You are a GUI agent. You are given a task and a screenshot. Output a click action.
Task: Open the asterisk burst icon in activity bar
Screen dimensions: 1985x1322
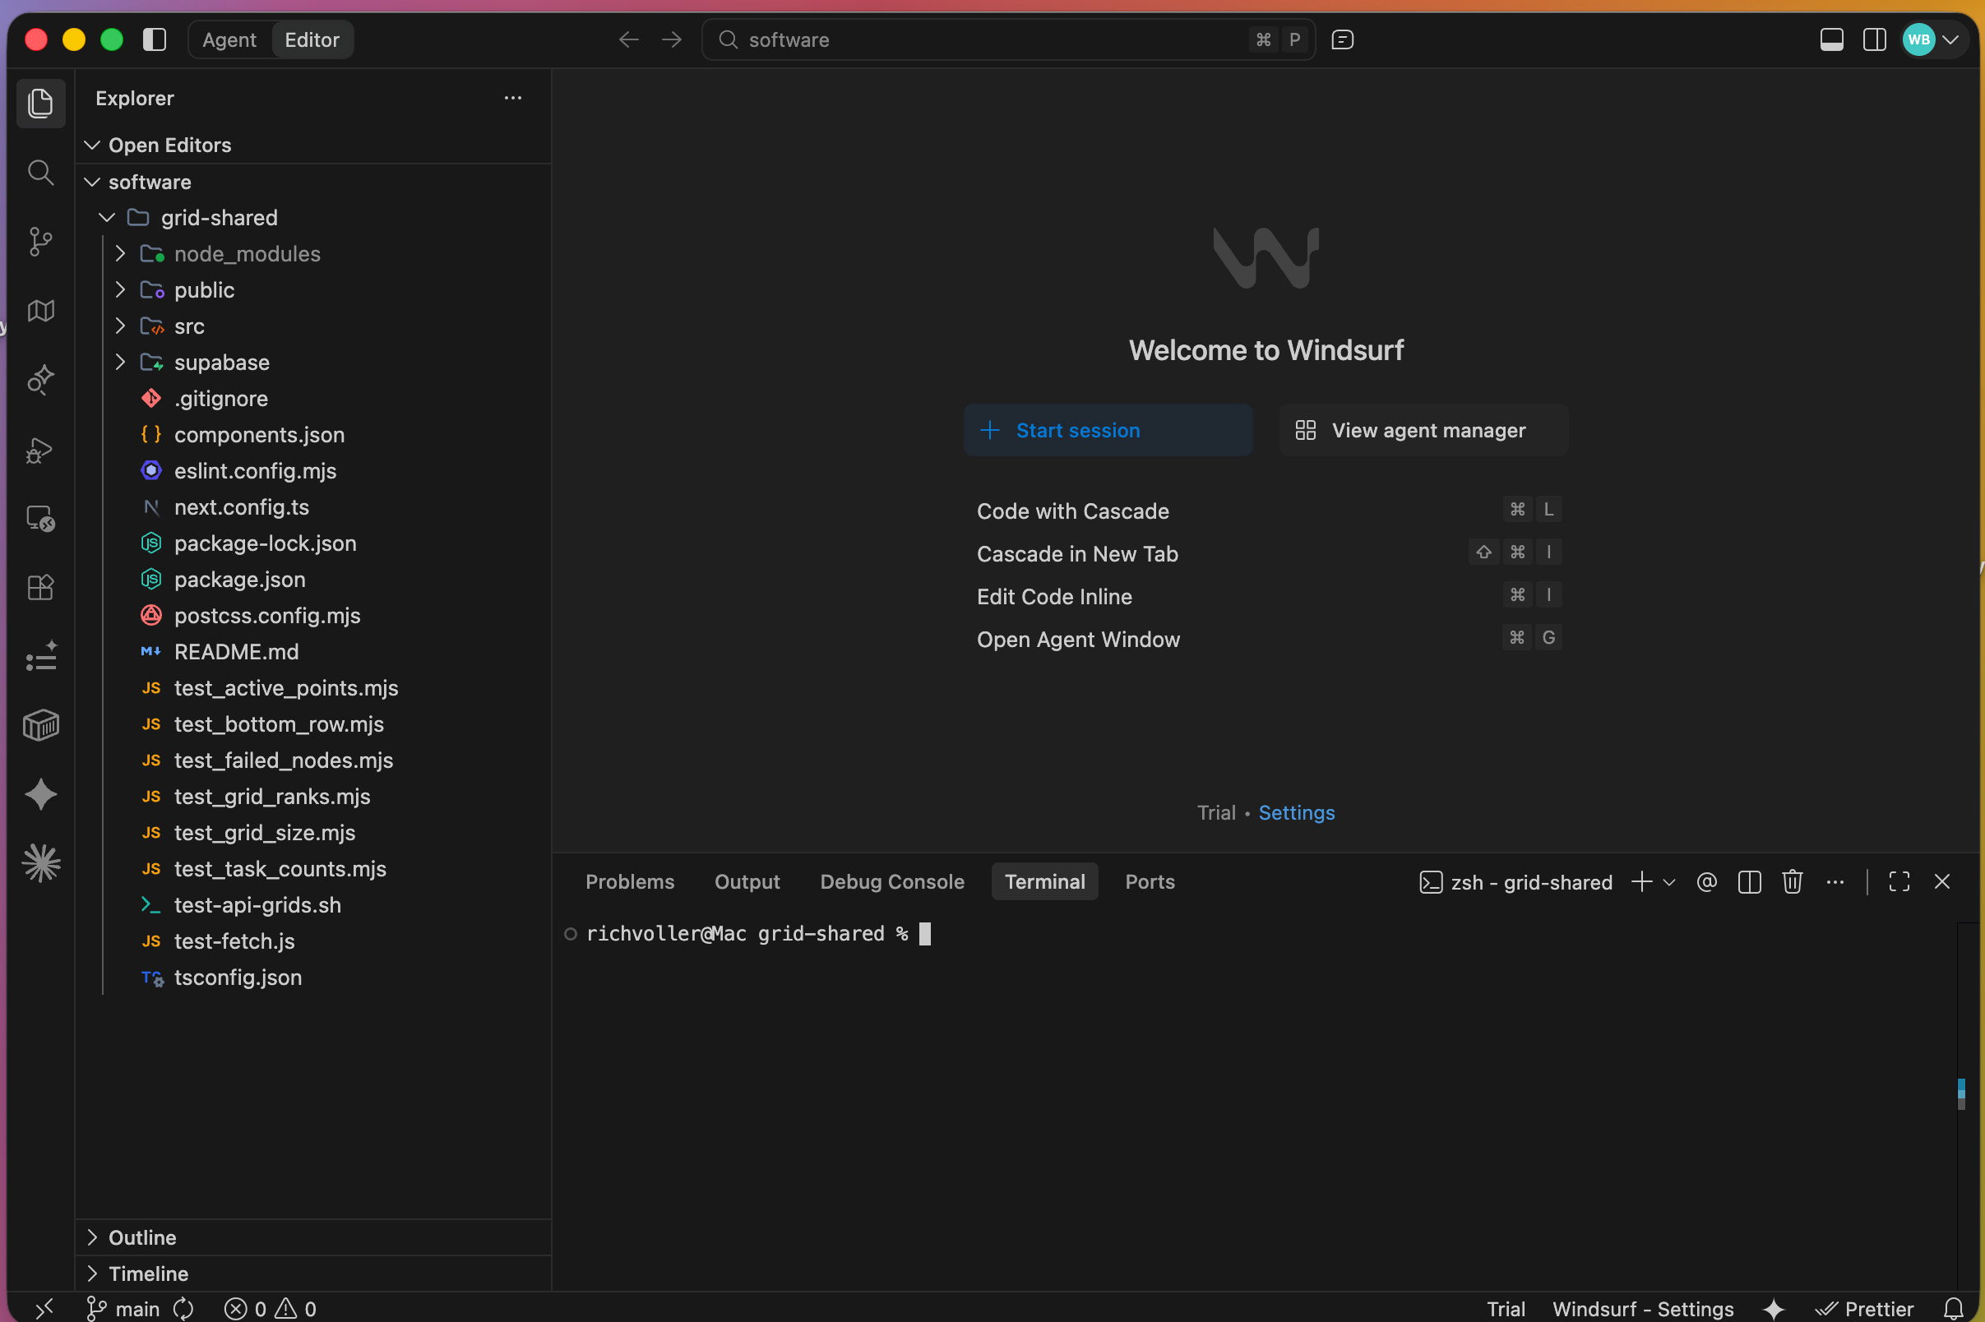pos(40,864)
